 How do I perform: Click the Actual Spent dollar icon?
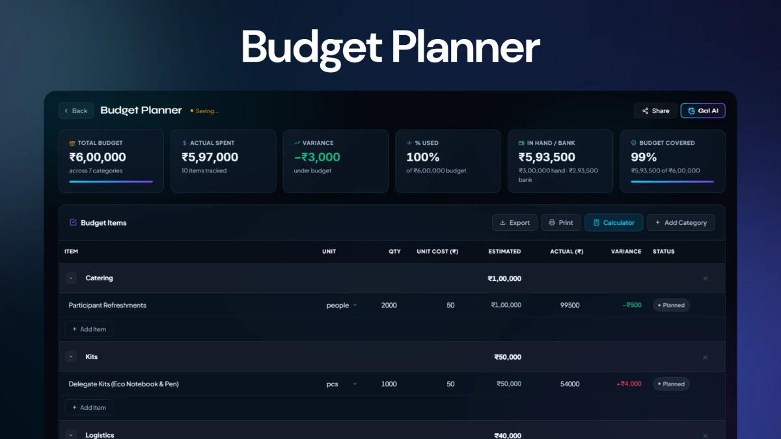185,143
